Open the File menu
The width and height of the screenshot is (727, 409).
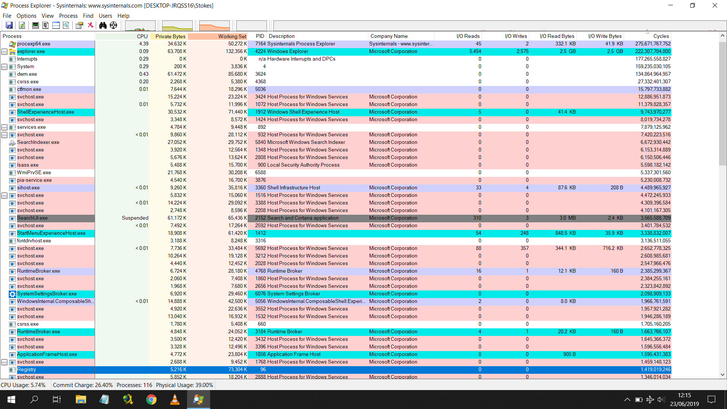pos(7,16)
